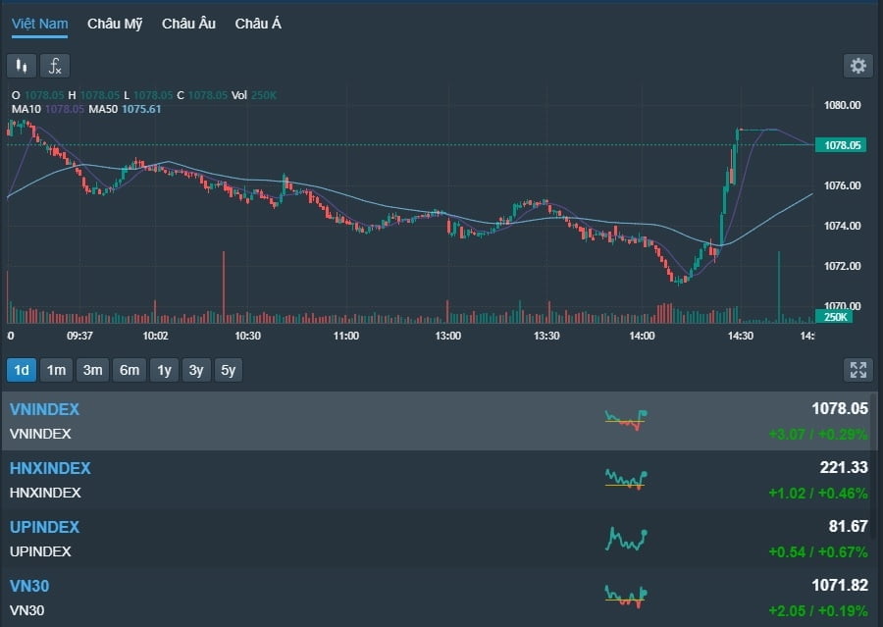This screenshot has width=883, height=627.
Task: Click the 1072.00 price axis label
Action: [x=842, y=266]
